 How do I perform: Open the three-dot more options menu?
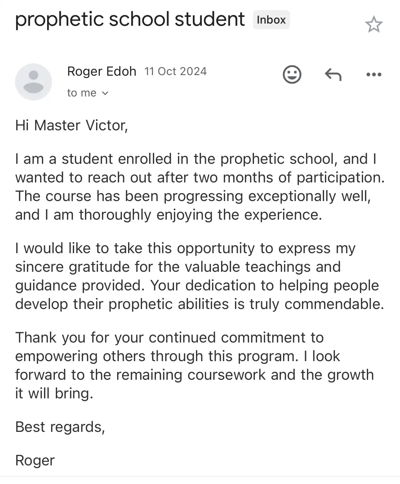coord(374,74)
